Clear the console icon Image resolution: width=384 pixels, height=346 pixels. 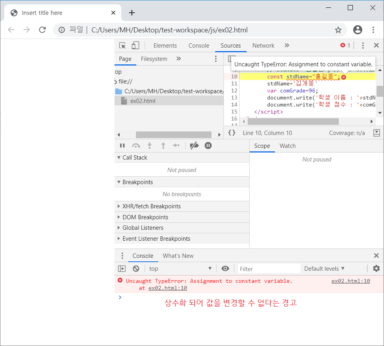coord(136,269)
